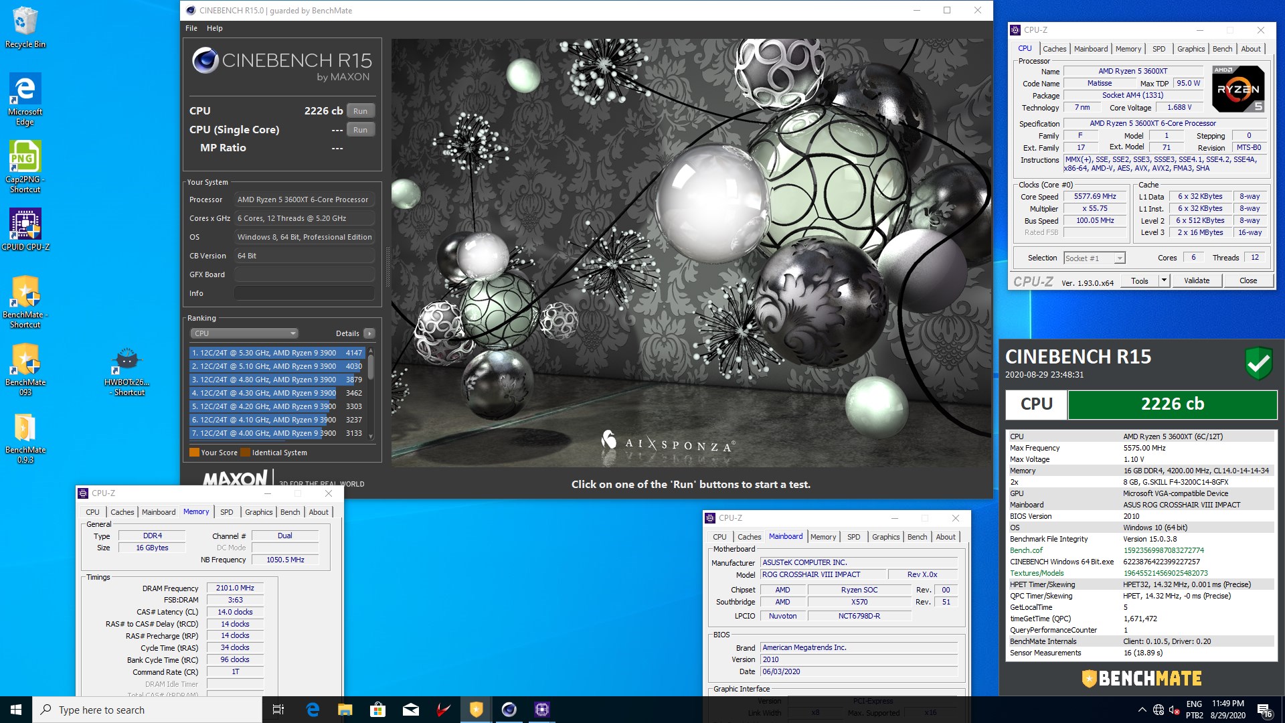The height and width of the screenshot is (723, 1285).
Task: Click the Textures/Models integrity link
Action: [1036, 573]
